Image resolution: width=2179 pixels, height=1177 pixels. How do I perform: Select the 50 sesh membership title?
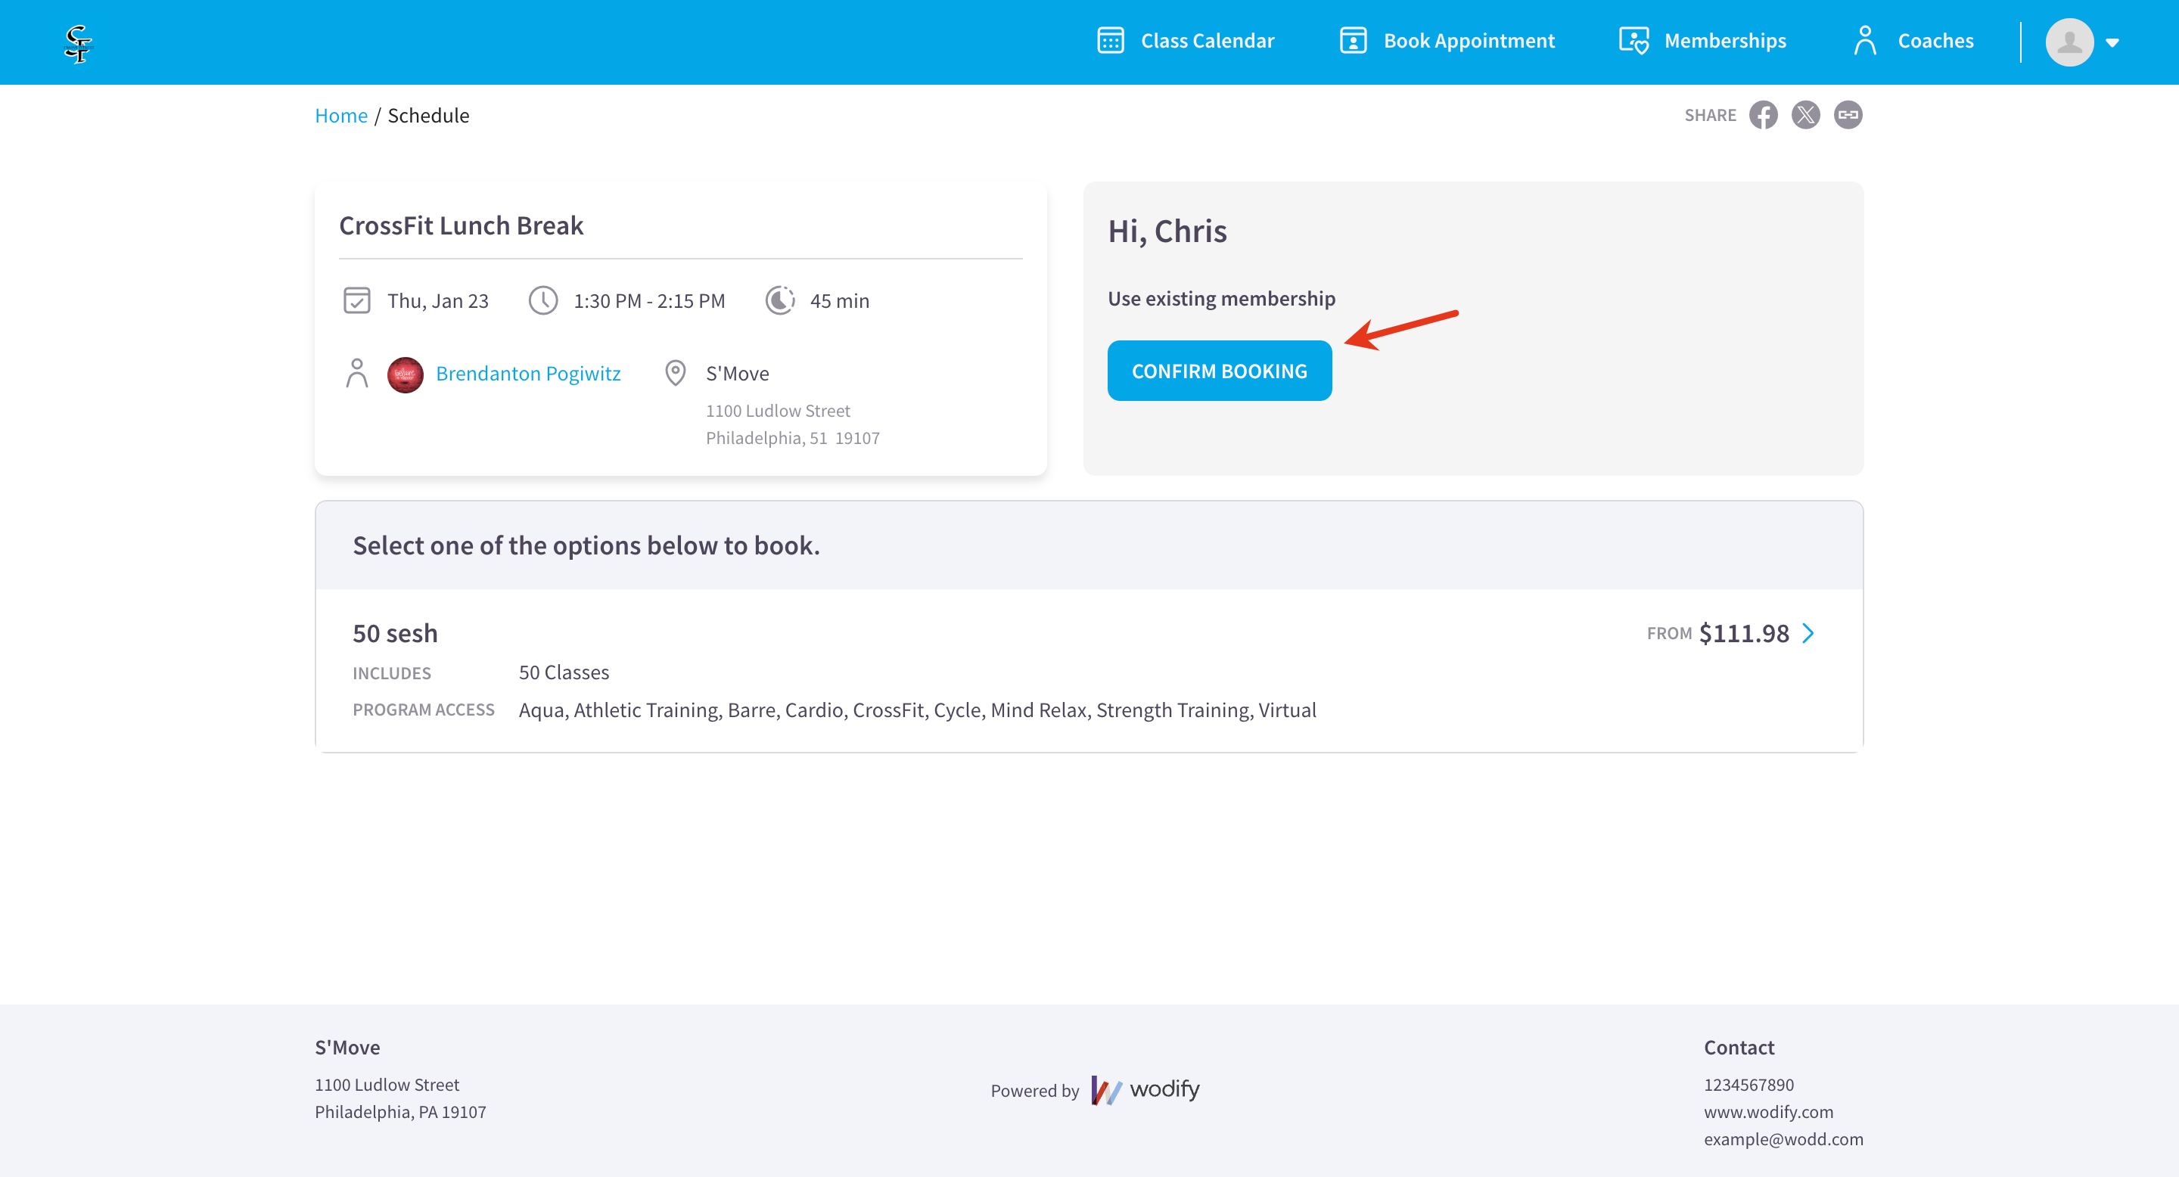395,633
